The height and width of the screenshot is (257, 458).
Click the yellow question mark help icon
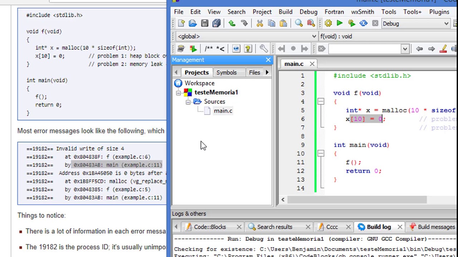pyautogui.click(x=248, y=49)
